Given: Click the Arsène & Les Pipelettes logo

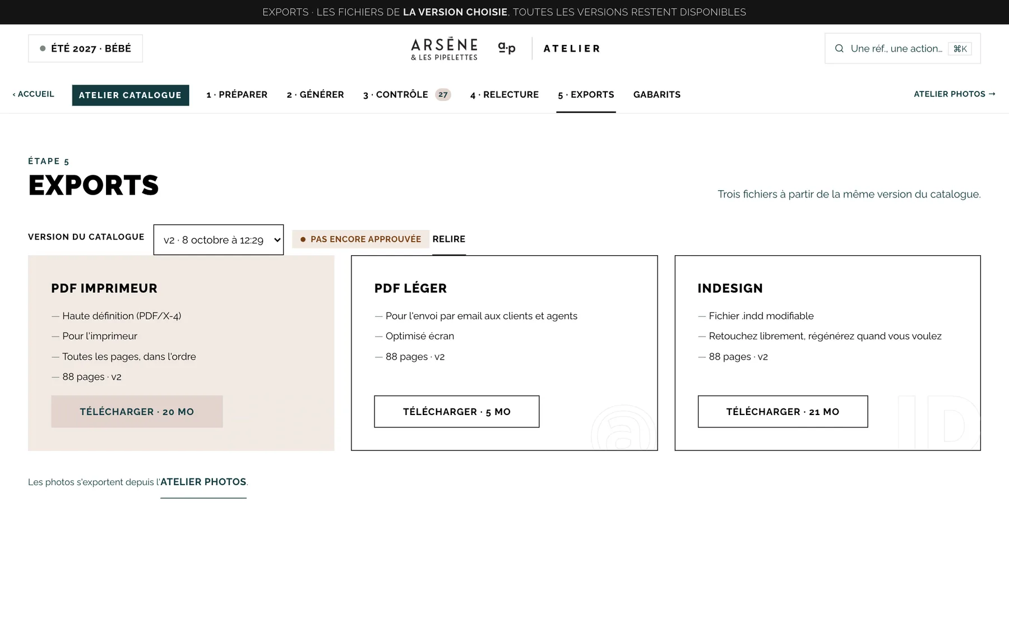Looking at the screenshot, I should coord(444,49).
